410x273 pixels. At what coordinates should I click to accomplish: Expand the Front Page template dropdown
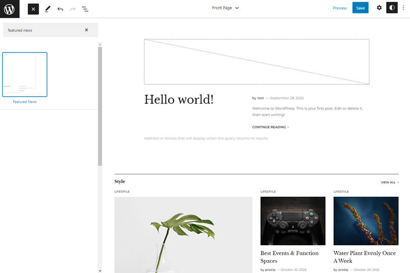click(225, 8)
